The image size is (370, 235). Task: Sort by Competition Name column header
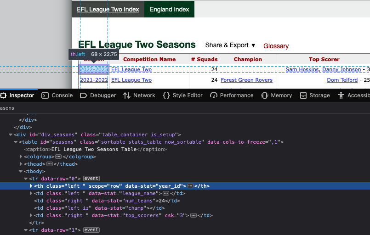click(149, 59)
